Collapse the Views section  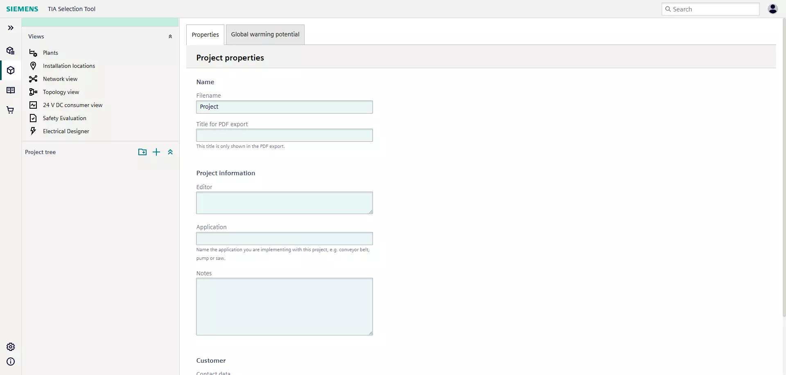click(x=170, y=36)
